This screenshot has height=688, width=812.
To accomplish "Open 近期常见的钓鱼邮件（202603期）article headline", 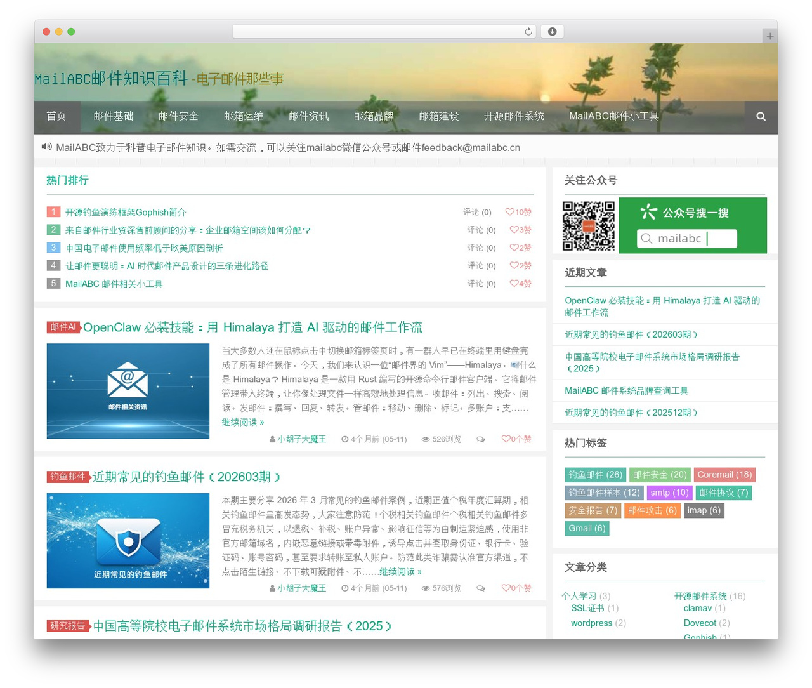I will 186,477.
